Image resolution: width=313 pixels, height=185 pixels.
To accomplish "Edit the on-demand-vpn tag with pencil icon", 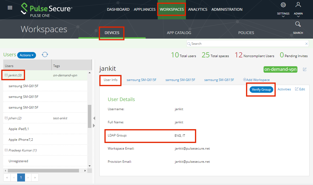I will point(305,69).
